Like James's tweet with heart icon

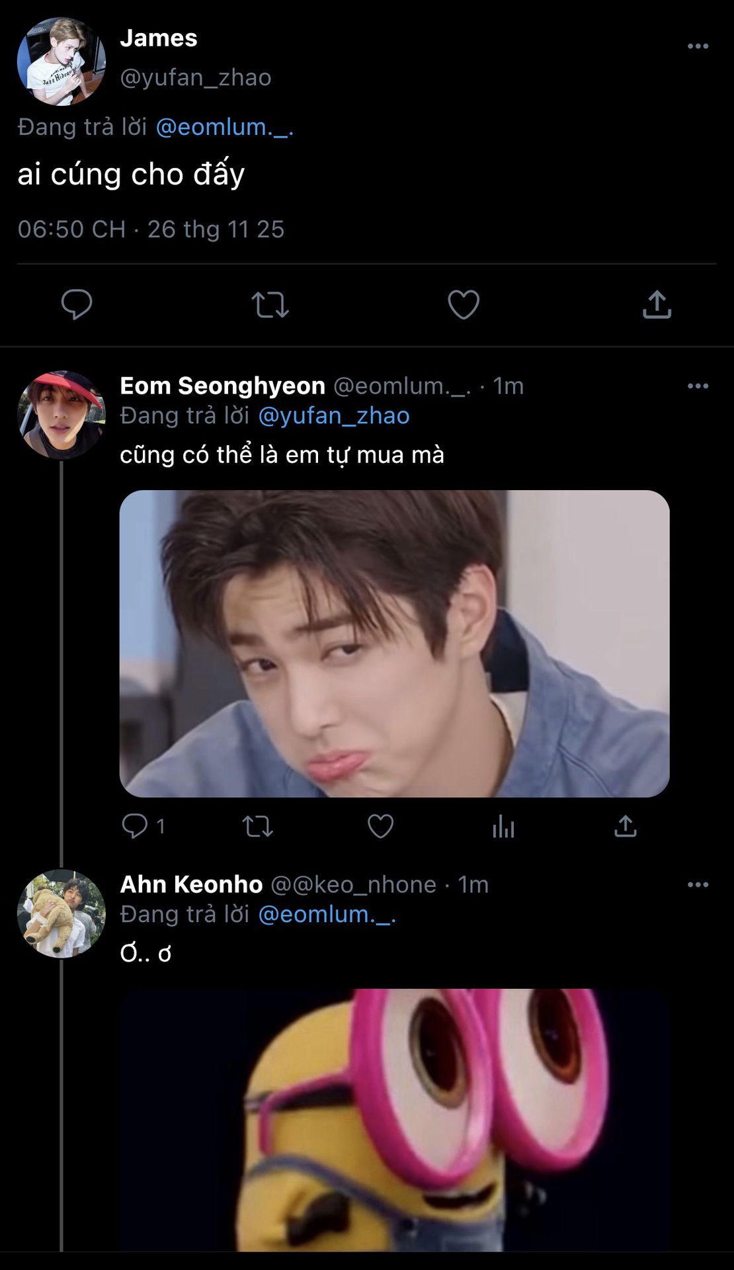(x=463, y=305)
